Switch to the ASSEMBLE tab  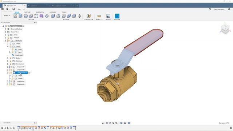(x=53, y=12)
